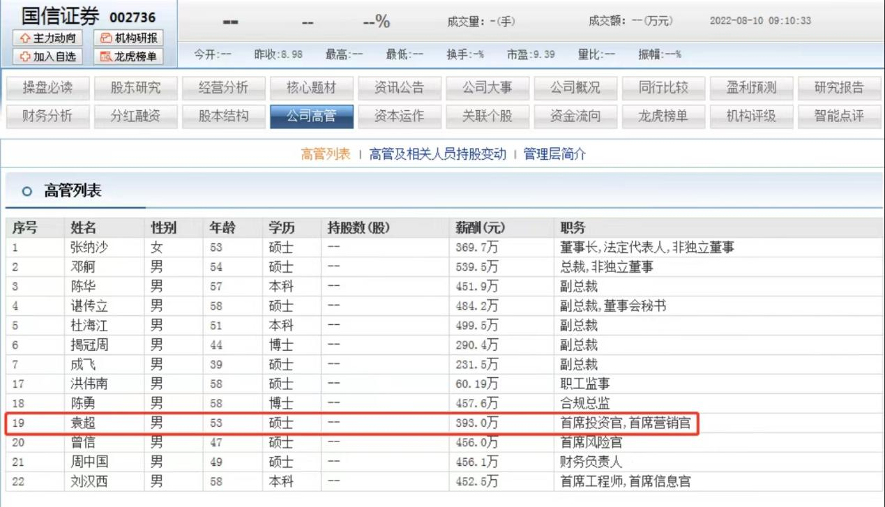Click the 学历 column header

[x=282, y=228]
